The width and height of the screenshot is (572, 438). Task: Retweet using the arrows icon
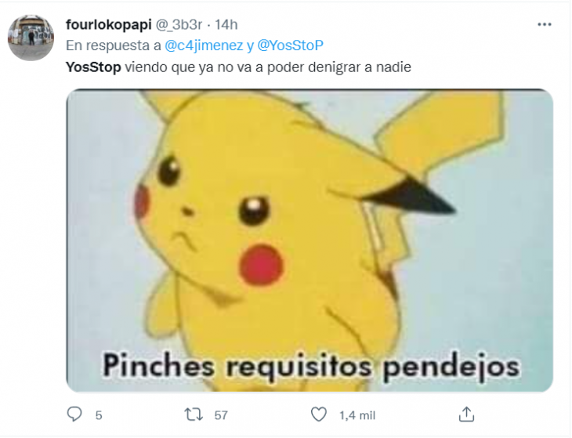[x=193, y=414]
